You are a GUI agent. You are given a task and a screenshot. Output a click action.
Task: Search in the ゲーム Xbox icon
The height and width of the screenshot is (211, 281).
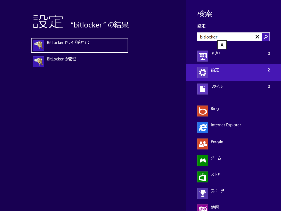[203, 160]
